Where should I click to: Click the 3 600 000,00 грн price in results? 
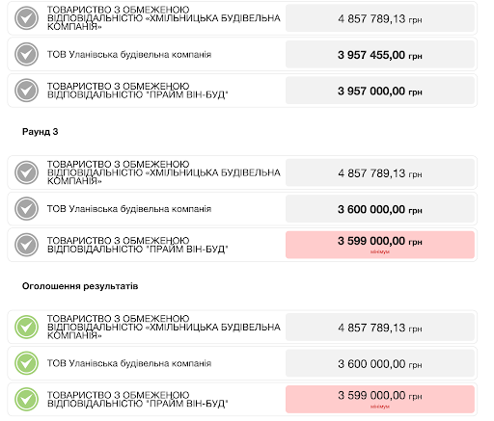click(x=380, y=363)
